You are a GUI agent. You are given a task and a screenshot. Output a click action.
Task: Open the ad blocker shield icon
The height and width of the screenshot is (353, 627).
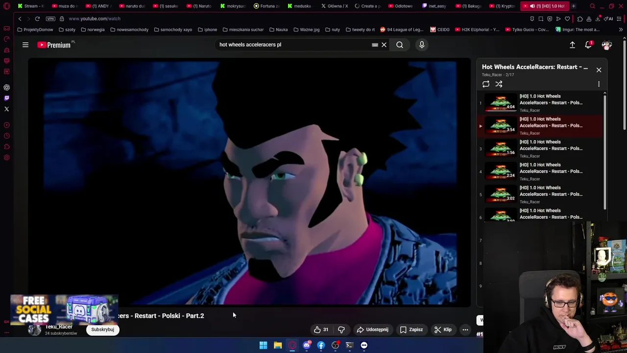(550, 19)
